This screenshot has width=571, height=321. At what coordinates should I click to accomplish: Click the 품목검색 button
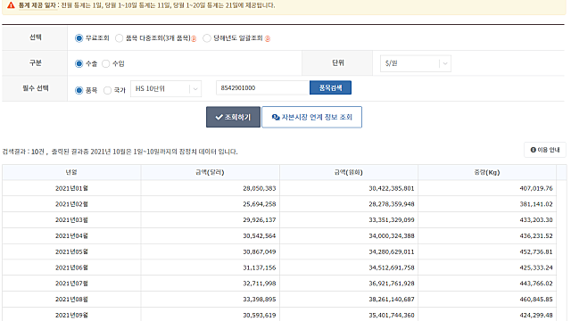tap(330, 87)
